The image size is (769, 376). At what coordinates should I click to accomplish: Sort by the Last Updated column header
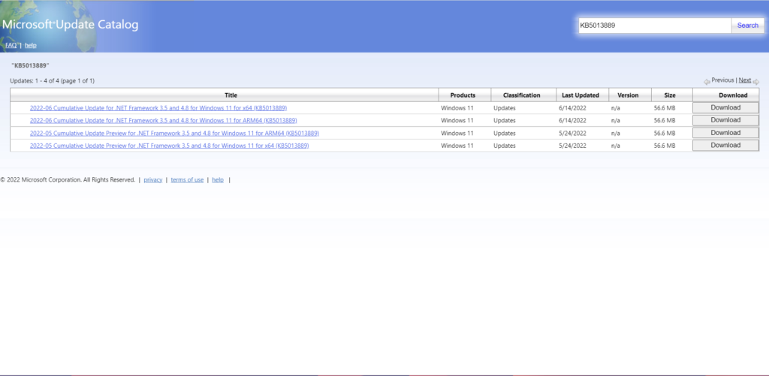[x=581, y=95]
